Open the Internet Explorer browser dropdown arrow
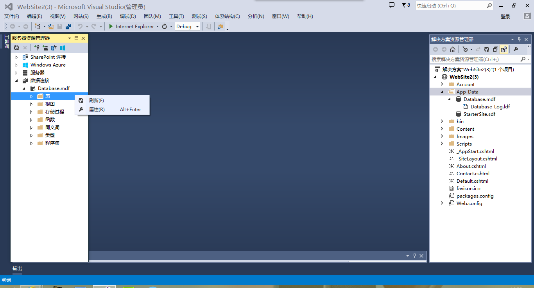The width and height of the screenshot is (534, 288). coord(158,27)
